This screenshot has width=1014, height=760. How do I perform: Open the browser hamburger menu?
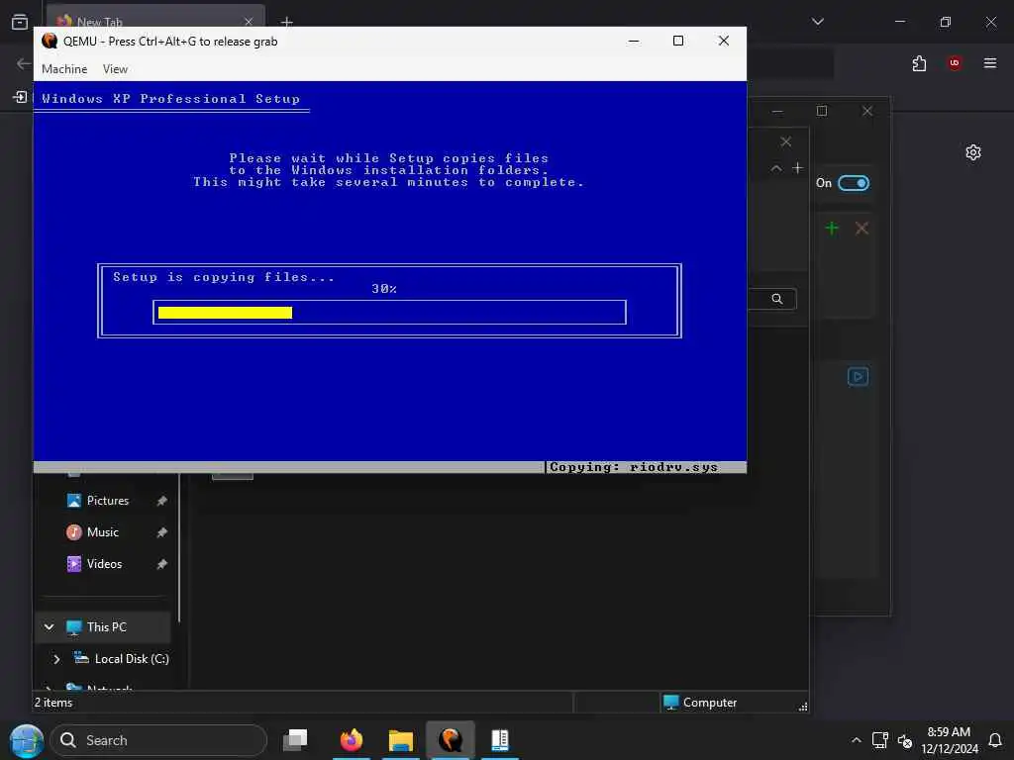pos(989,63)
